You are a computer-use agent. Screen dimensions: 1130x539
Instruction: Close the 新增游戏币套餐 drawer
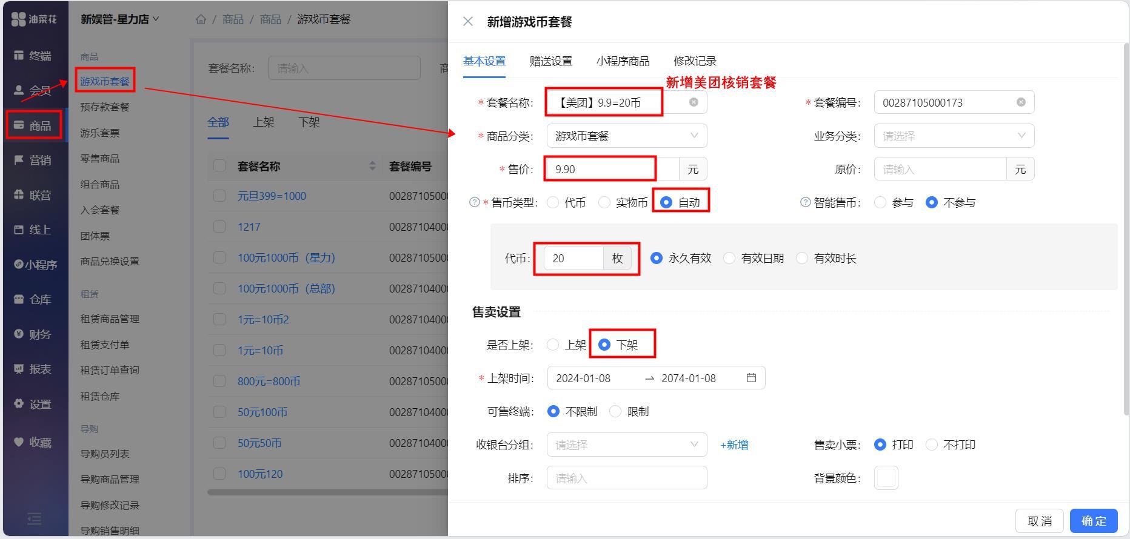click(467, 21)
